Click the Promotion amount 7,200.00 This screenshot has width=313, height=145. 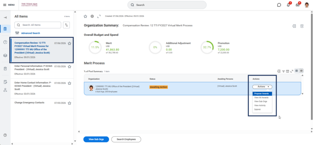223,50
